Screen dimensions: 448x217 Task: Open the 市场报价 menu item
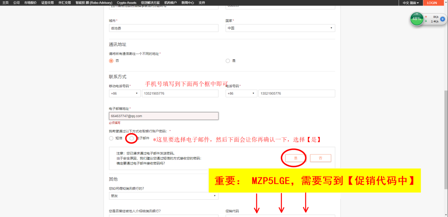[30, 3]
